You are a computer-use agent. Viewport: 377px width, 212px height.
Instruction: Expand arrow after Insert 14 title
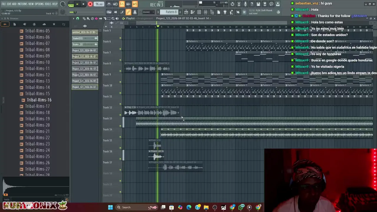(210, 18)
